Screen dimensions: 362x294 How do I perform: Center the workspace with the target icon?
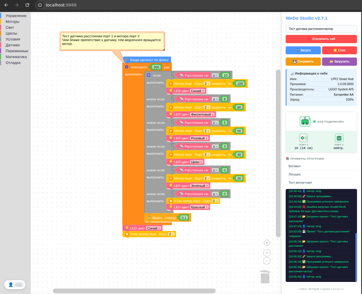267,243
